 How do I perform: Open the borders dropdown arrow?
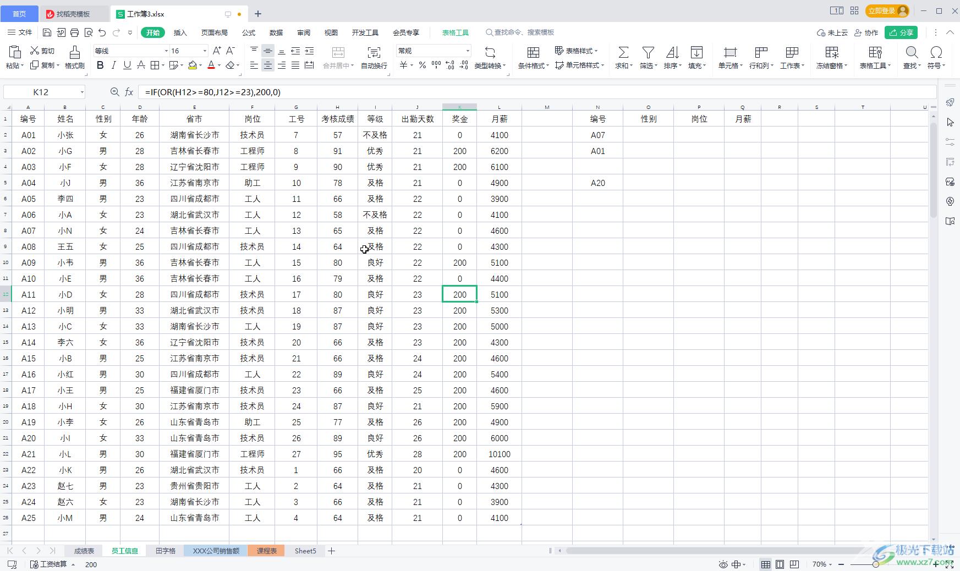click(163, 65)
